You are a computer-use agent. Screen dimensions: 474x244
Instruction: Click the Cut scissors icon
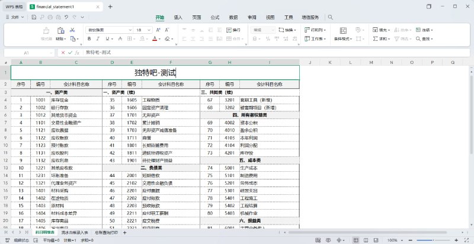coord(72,30)
